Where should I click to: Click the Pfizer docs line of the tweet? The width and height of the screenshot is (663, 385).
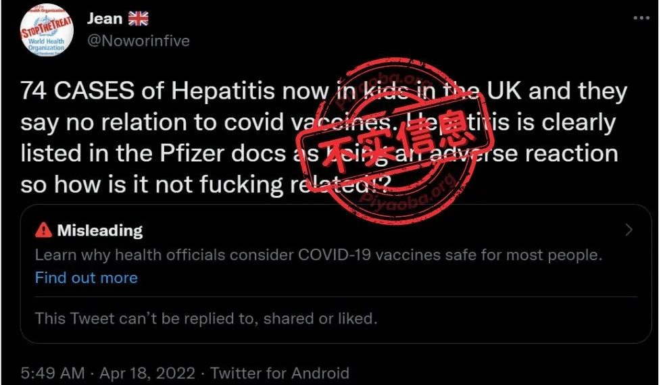(319, 153)
